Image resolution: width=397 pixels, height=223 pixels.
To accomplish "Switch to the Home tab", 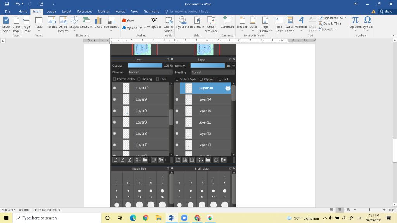I will [x=23, y=11].
